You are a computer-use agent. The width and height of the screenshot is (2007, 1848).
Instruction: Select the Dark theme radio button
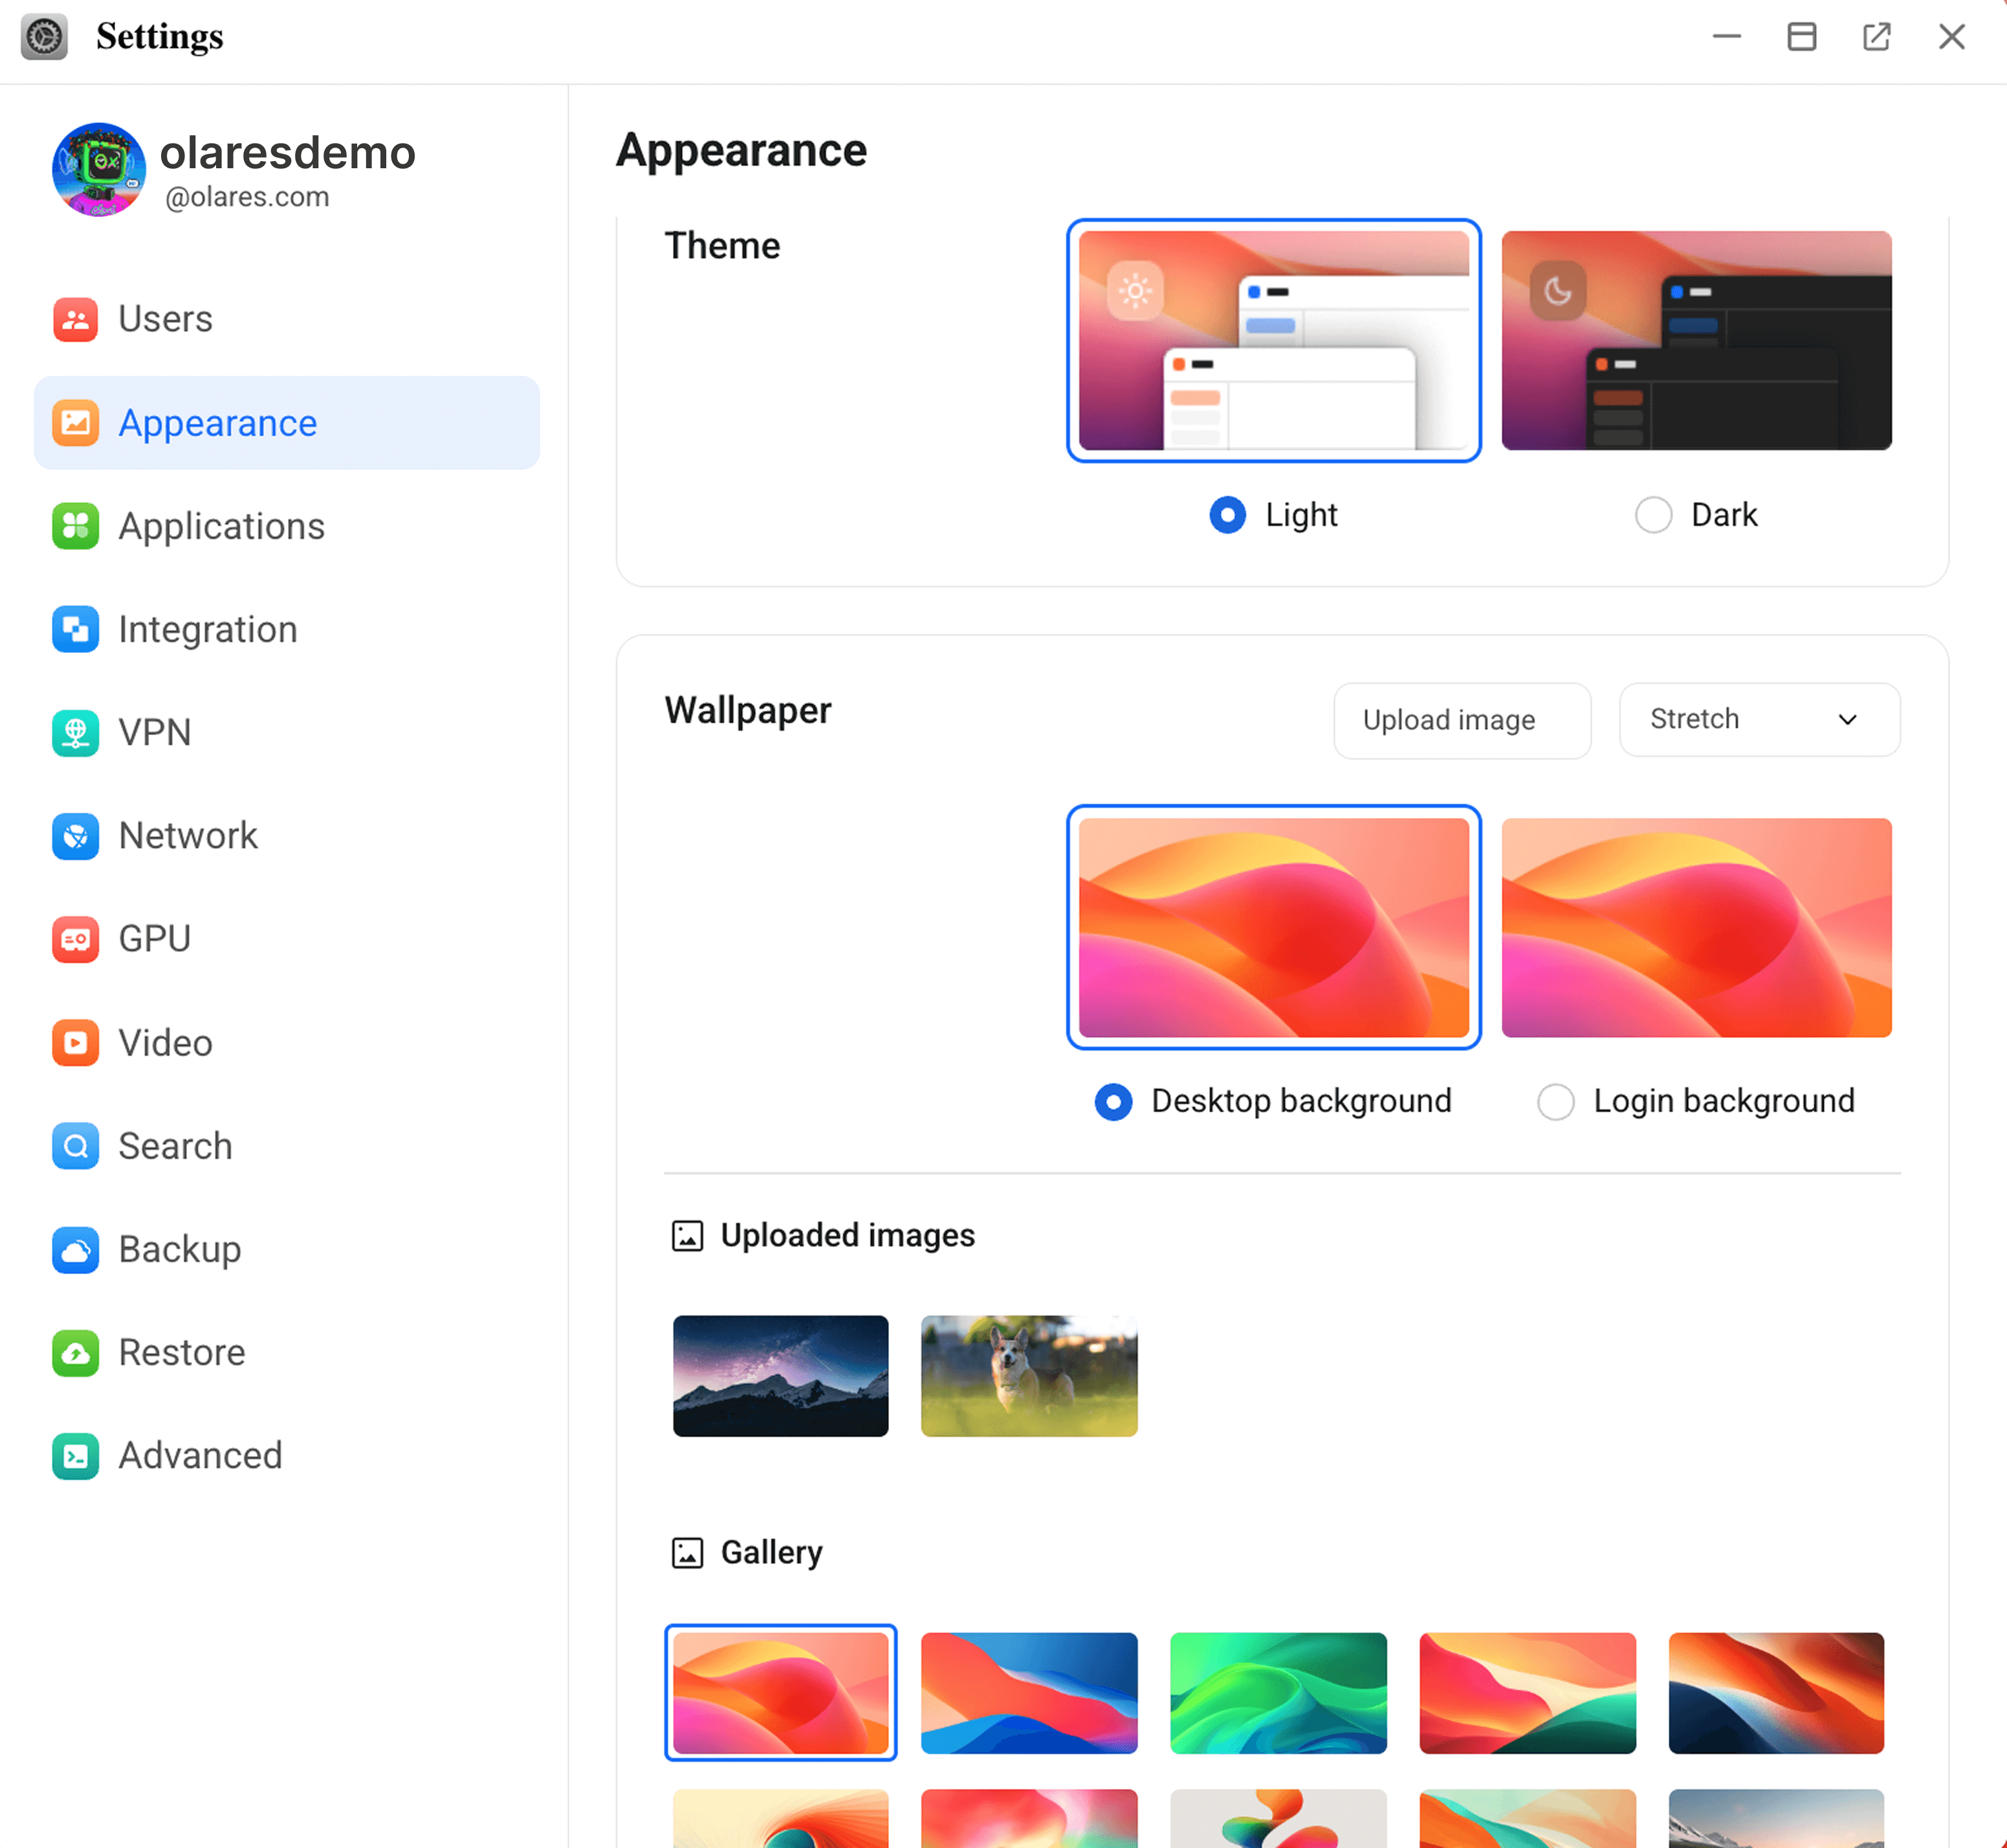click(x=1654, y=515)
